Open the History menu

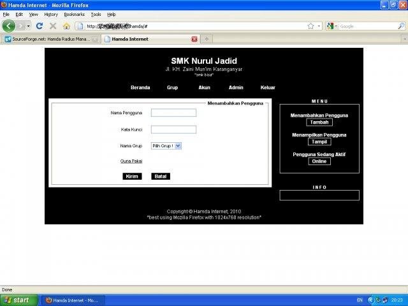tap(51, 14)
